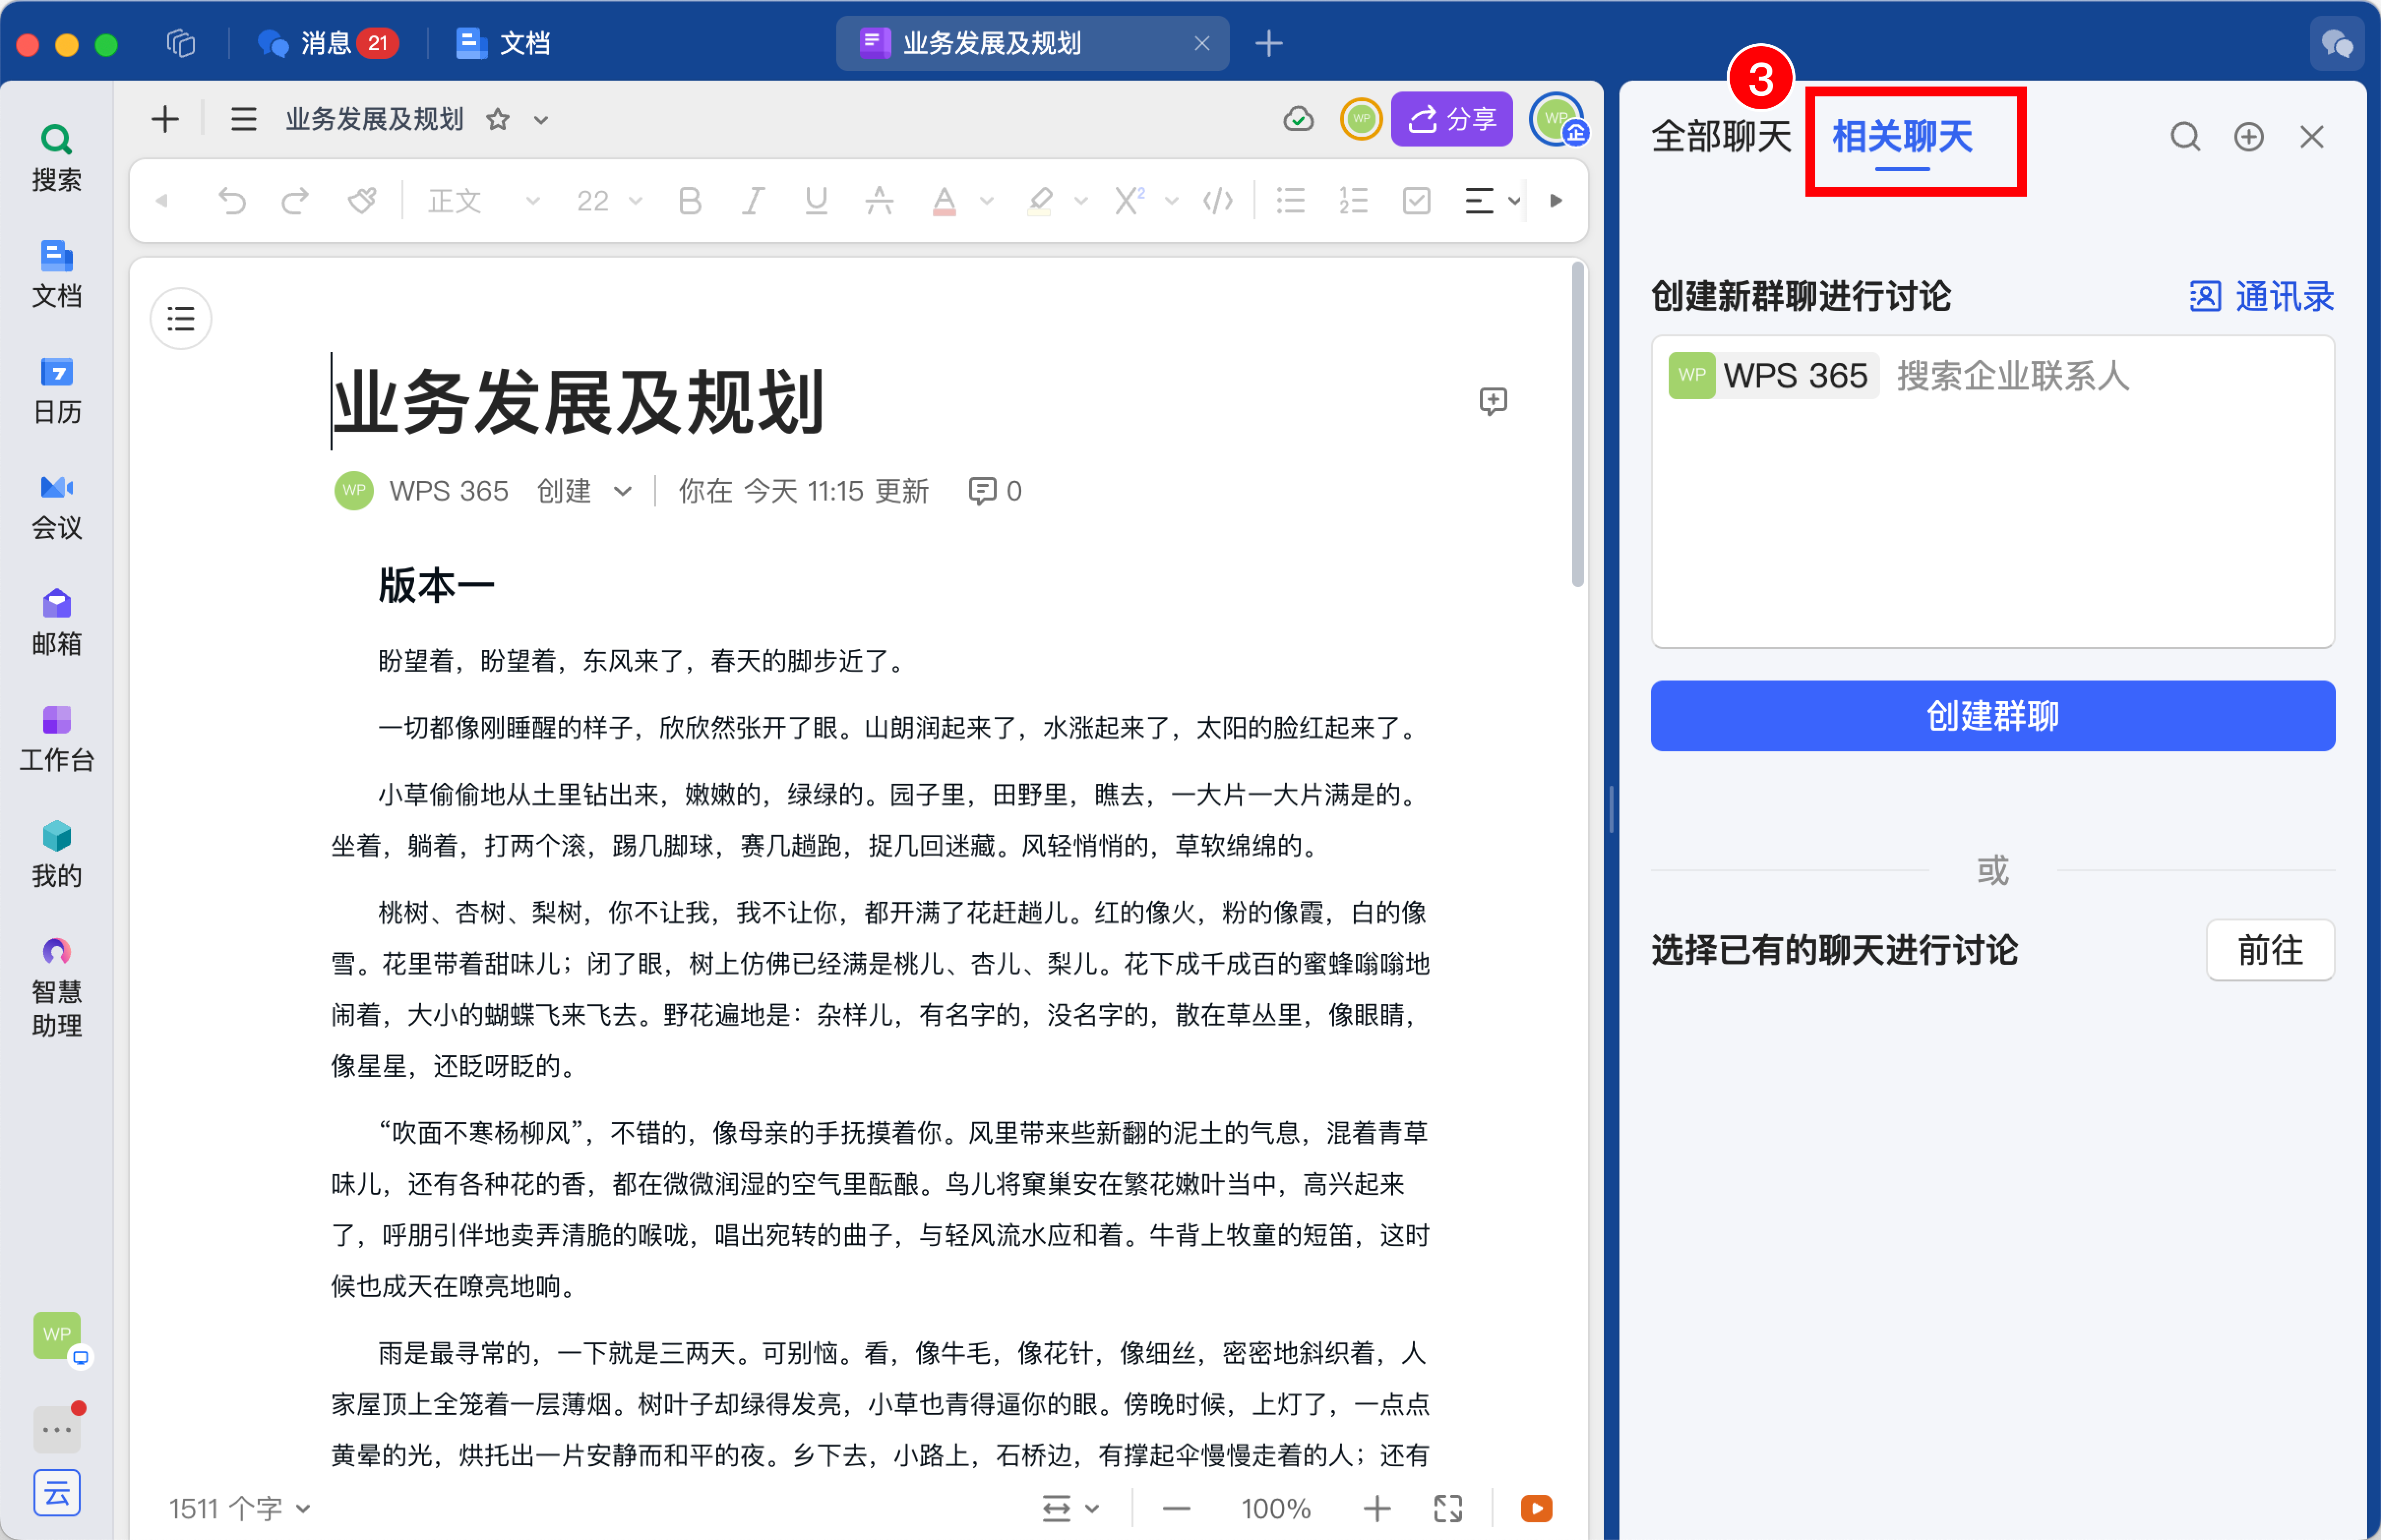The image size is (2381, 1540).
Task: Toggle bold formatting
Action: (x=689, y=201)
